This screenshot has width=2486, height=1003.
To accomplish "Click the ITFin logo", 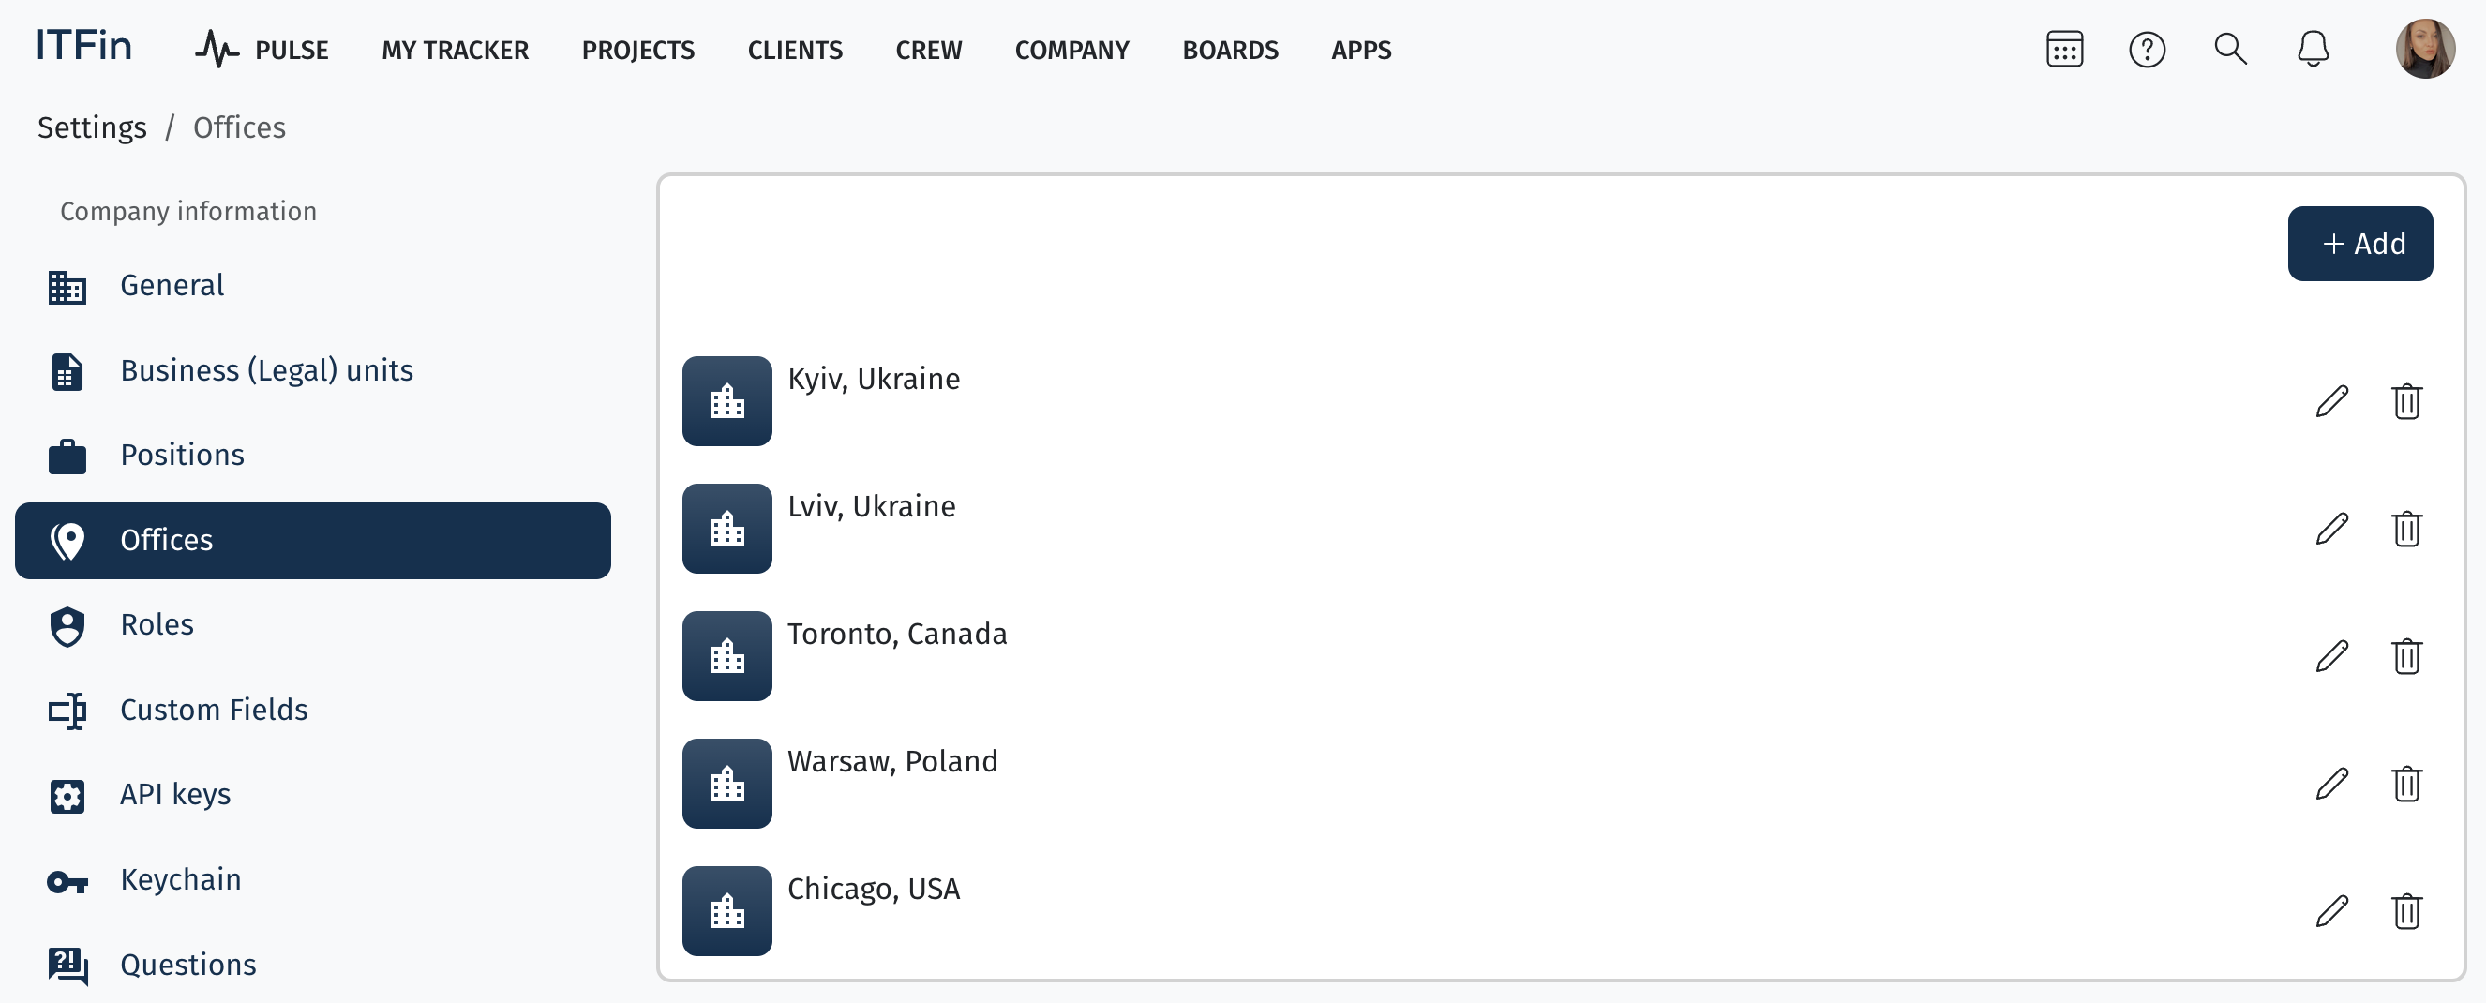I will (x=83, y=46).
